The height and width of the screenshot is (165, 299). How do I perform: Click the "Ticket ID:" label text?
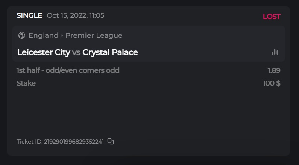(30, 142)
